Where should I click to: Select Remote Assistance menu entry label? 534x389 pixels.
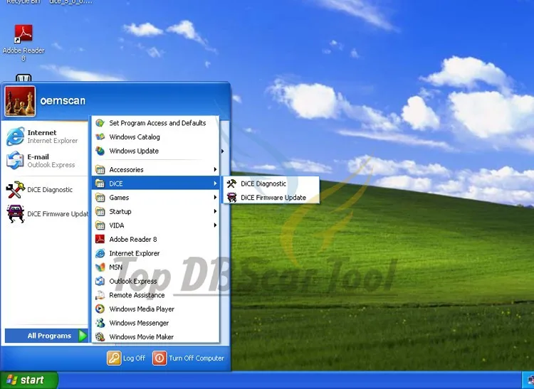137,295
